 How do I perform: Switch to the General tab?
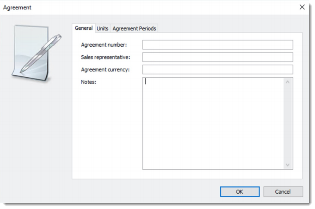pyautogui.click(x=84, y=28)
